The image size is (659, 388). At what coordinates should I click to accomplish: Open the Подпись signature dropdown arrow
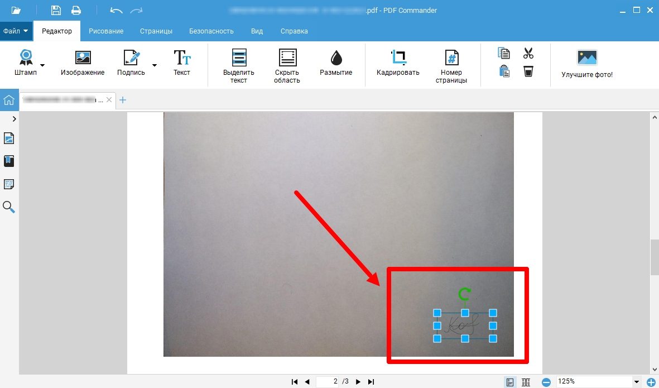155,65
